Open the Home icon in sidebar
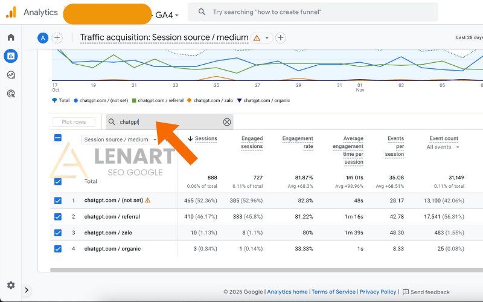Image resolution: width=483 pixels, height=302 pixels. (10, 37)
